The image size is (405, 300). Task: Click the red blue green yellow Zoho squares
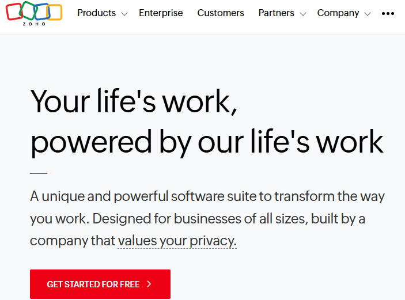tap(34, 11)
